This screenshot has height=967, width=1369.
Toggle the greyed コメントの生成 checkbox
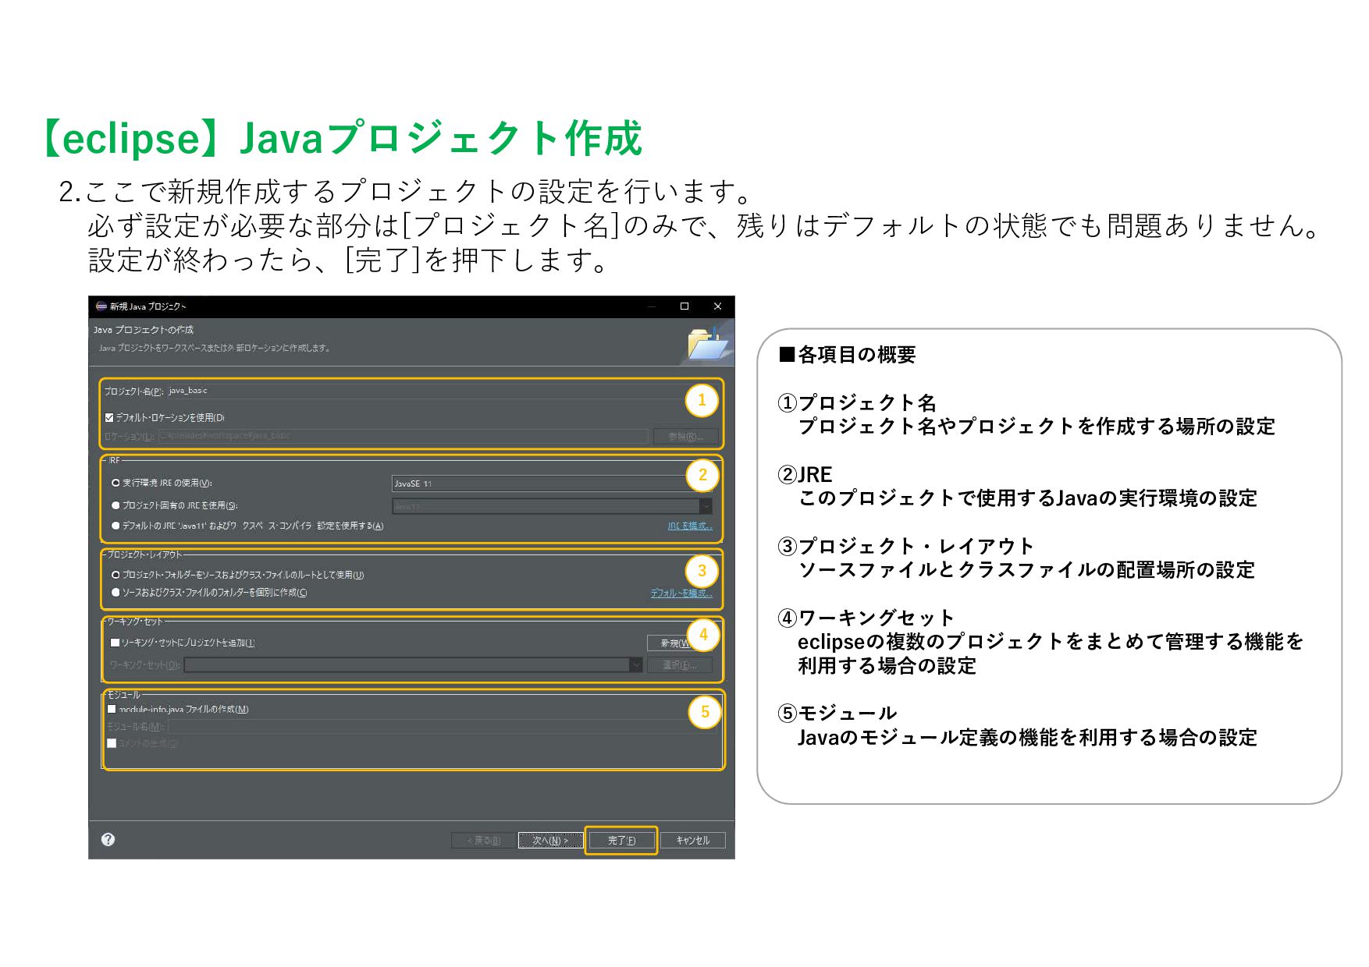[112, 743]
